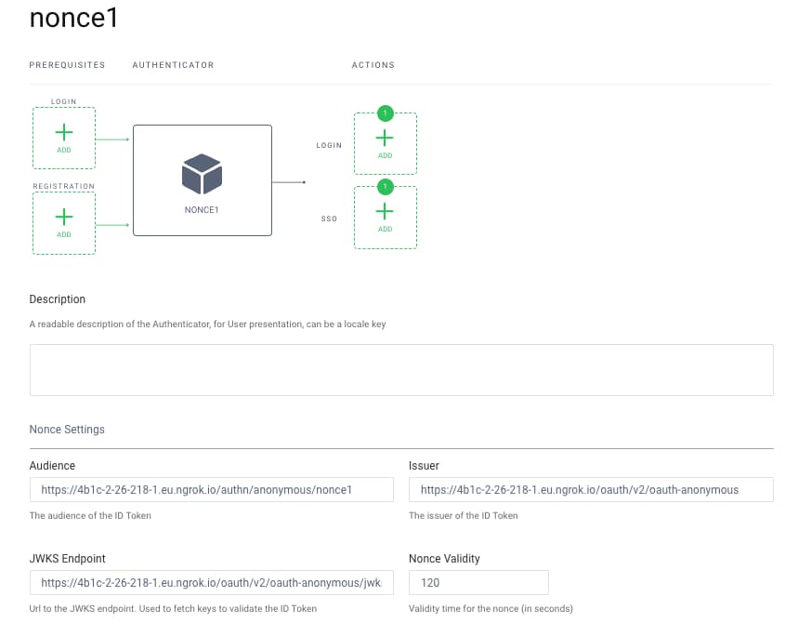
Task: Click the PREREQUISITES column header
Action: [67, 65]
